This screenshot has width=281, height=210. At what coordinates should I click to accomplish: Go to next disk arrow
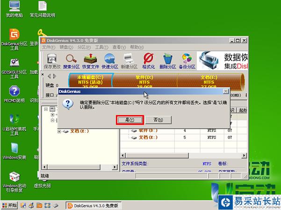tap(55, 76)
